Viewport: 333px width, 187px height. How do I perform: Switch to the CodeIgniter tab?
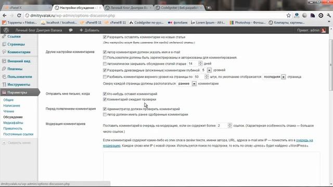click(x=179, y=8)
